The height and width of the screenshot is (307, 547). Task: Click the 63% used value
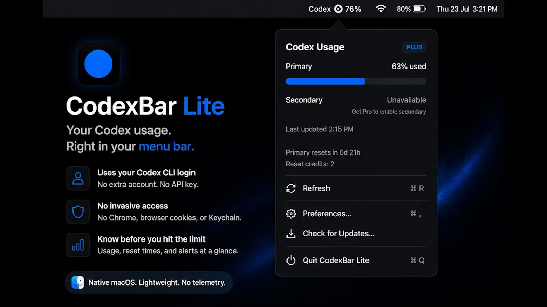coord(409,67)
